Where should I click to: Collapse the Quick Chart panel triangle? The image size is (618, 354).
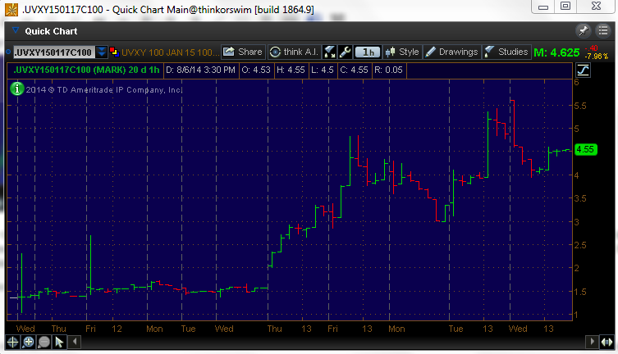click(x=16, y=32)
